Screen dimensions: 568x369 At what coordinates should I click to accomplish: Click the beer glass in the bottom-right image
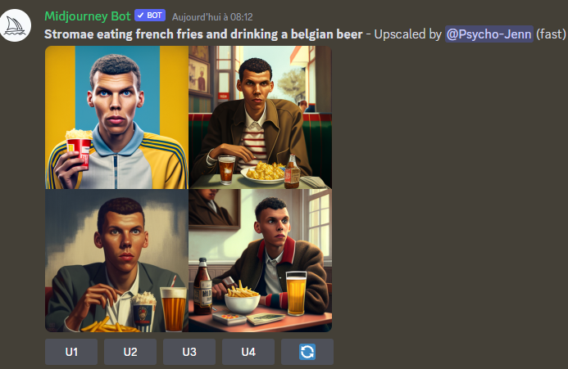[296, 292]
